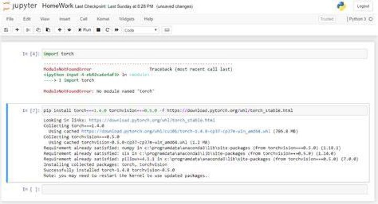Open the Widgets menu

click(x=127, y=19)
